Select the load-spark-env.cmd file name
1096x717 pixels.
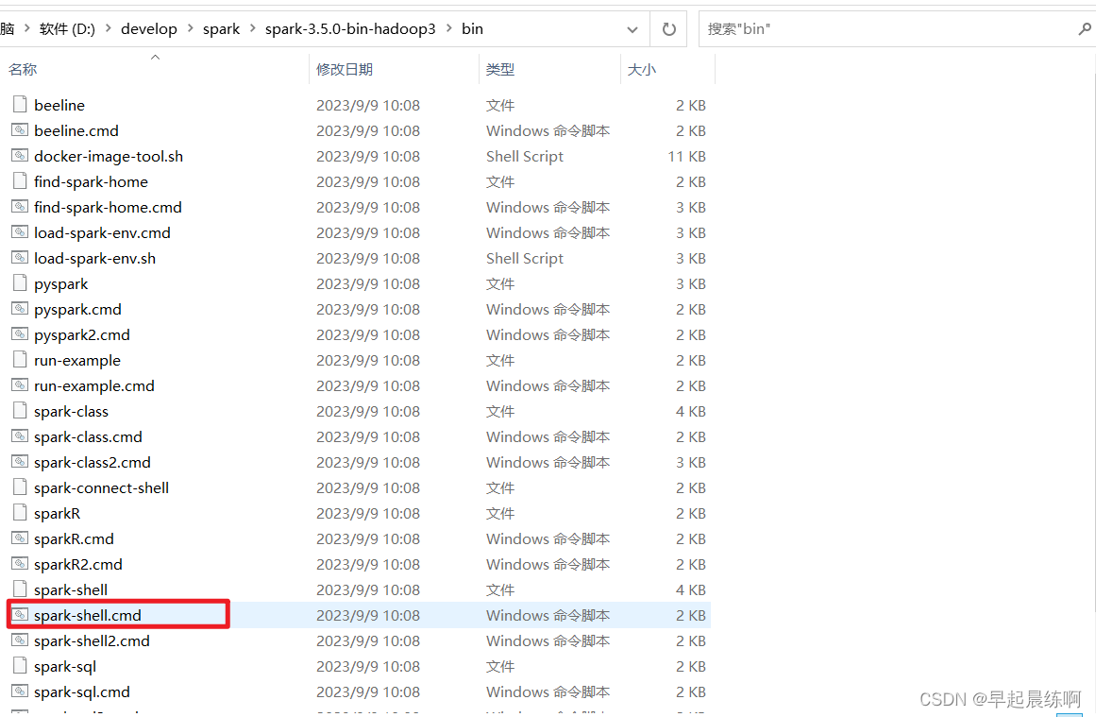(x=102, y=232)
